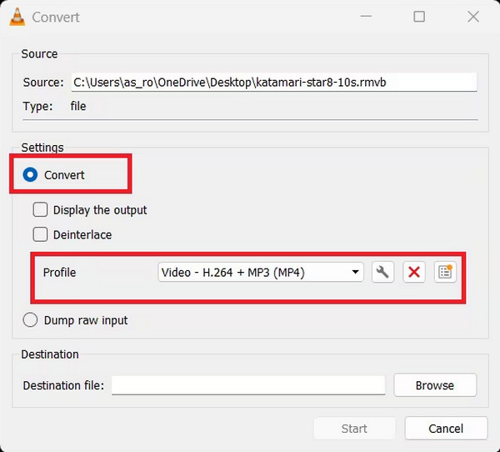This screenshot has height=452, width=500.
Task: Minimize the Convert window
Action: 366,17
